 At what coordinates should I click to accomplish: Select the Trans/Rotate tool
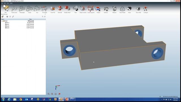tap(122, 9)
